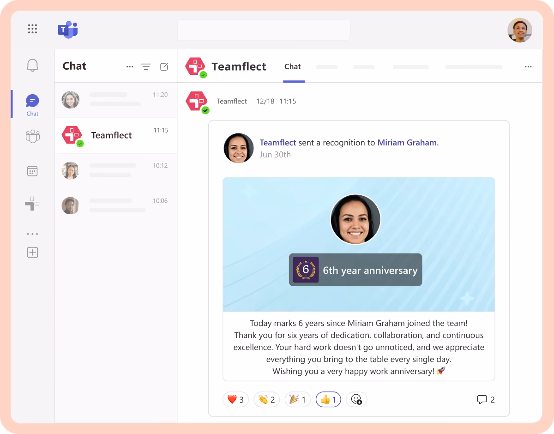Click the Jun 30th date text
554x434 pixels.
275,155
